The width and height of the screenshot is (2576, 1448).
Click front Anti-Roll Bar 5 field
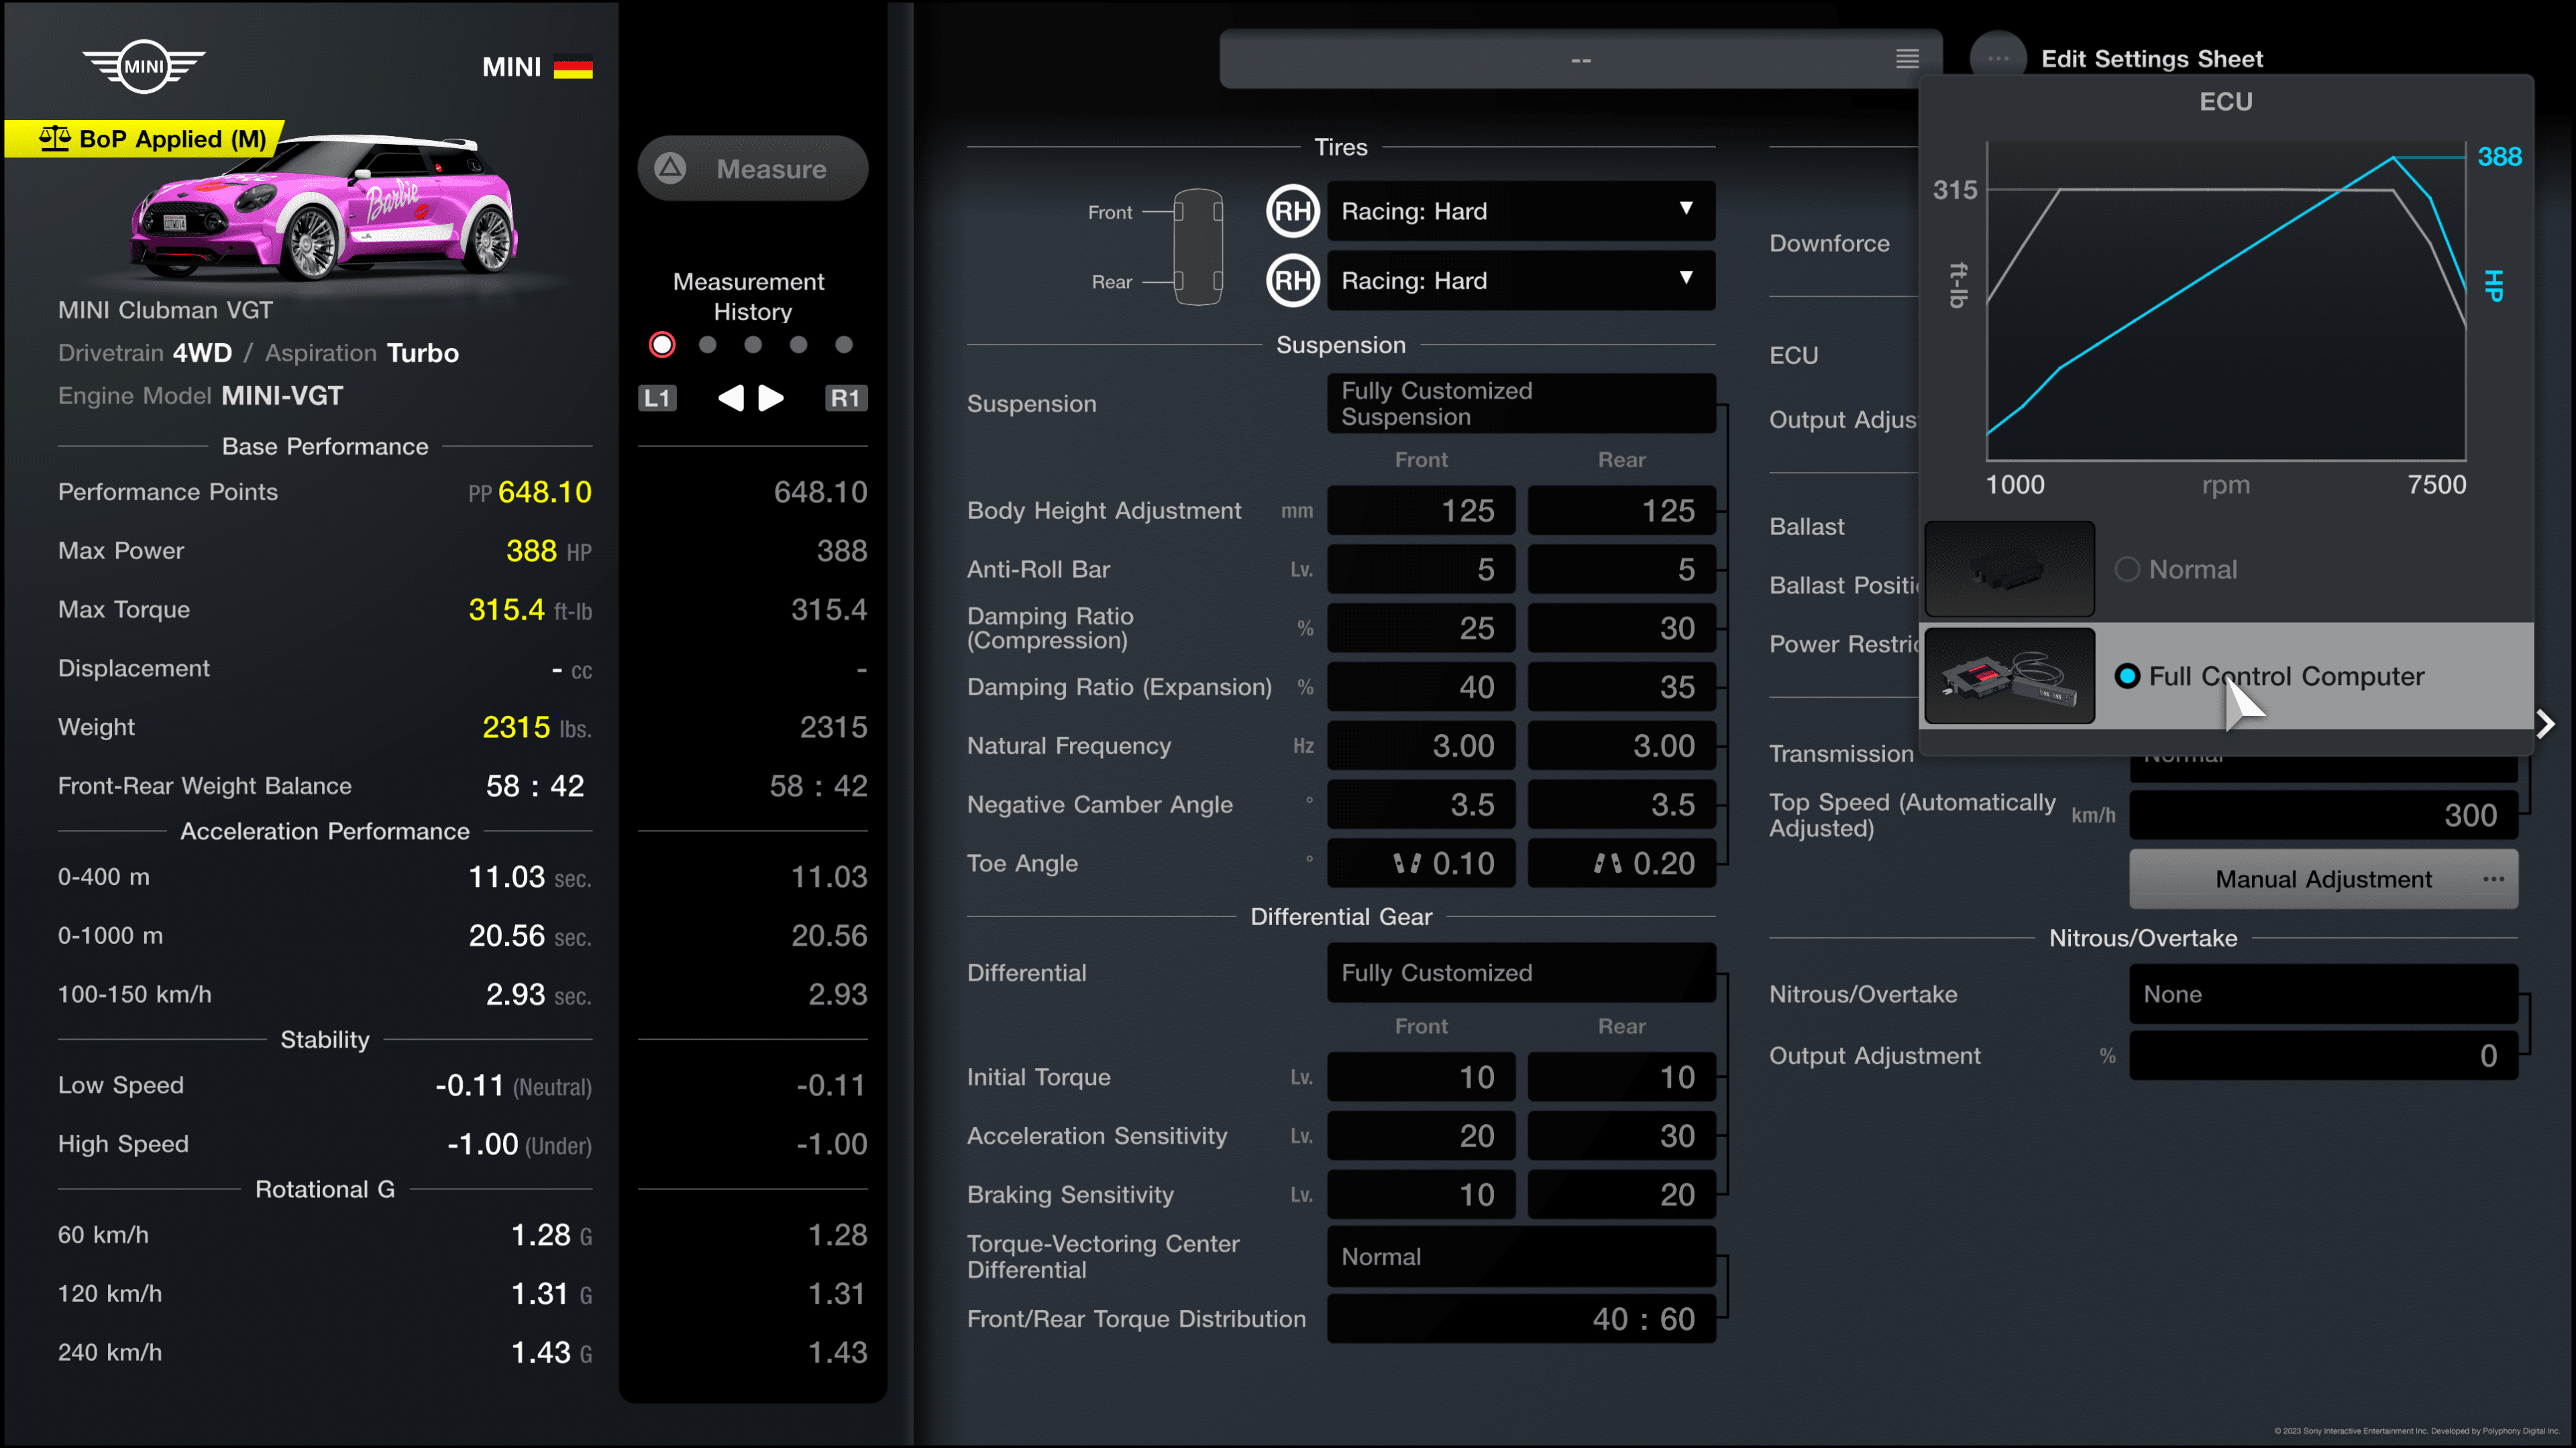coord(1420,568)
